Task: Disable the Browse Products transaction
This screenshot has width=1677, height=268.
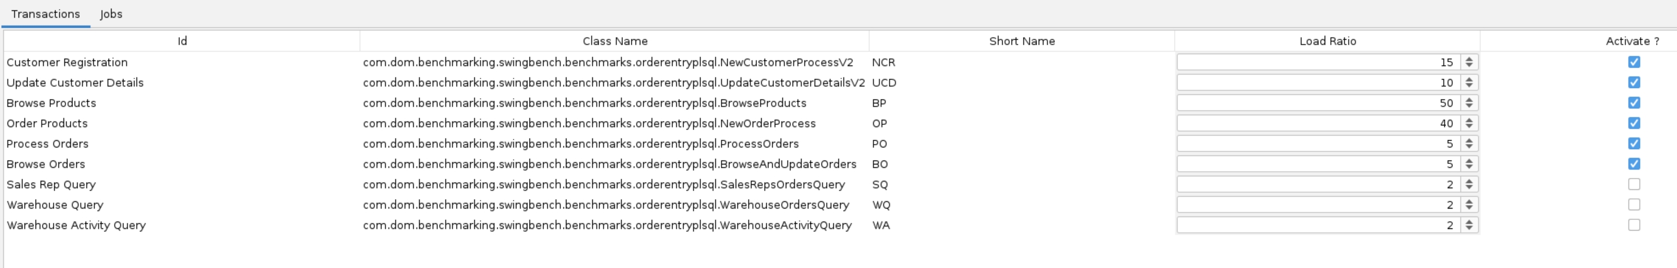Action: 1633,103
